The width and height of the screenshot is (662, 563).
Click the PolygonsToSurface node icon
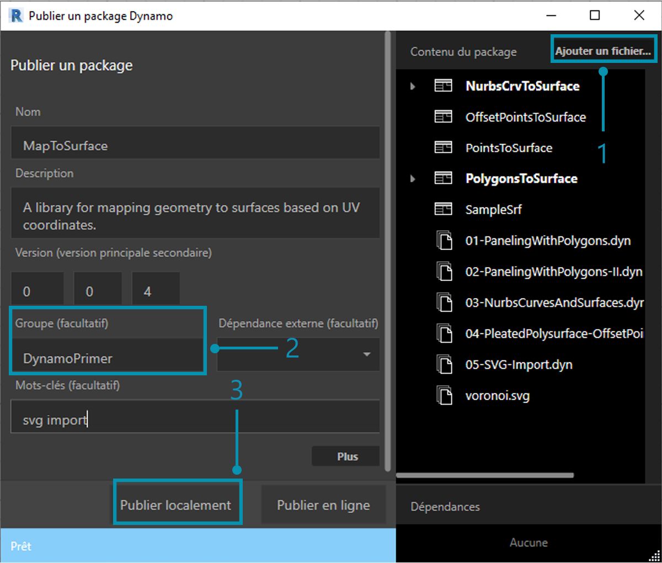point(443,179)
